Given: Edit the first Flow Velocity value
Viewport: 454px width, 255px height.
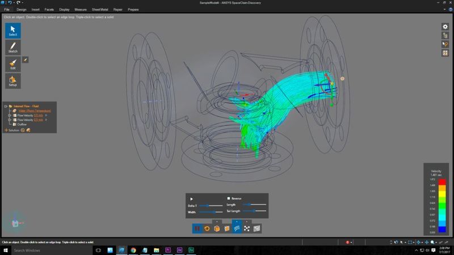Looking at the screenshot, I should click(x=39, y=116).
